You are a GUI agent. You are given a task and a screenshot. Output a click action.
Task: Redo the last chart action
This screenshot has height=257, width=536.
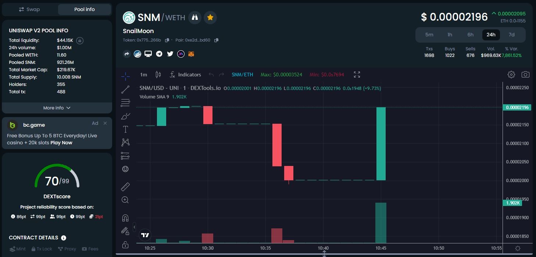pyautogui.click(x=221, y=75)
